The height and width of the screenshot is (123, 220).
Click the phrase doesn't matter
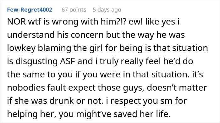pyautogui.click(x=177, y=88)
